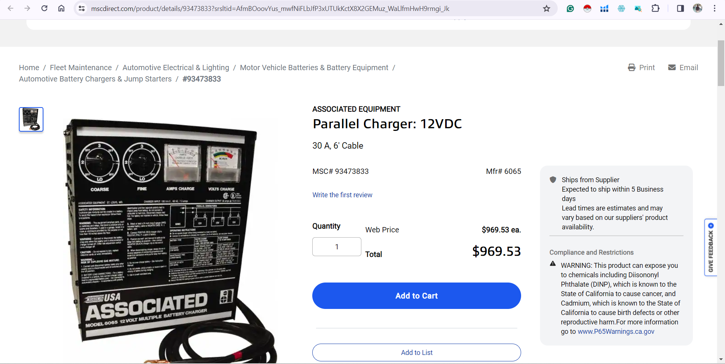Open the Grammarly extension icon

coord(570,8)
